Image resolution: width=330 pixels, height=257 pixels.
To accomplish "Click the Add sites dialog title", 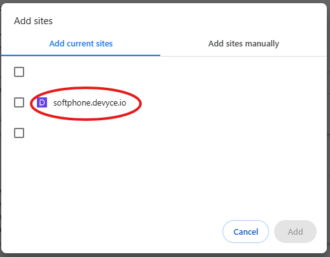I will pyautogui.click(x=33, y=21).
